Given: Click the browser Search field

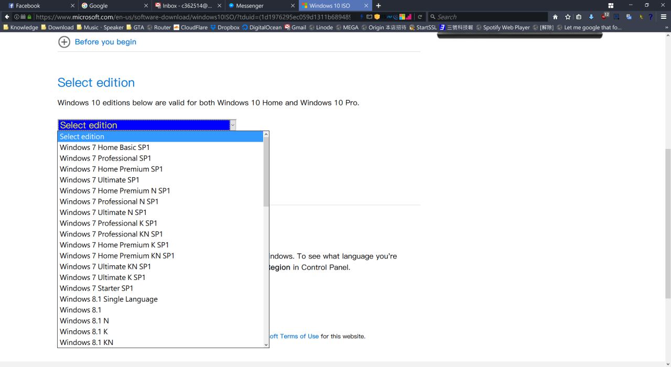Looking at the screenshot, I should coord(488,17).
